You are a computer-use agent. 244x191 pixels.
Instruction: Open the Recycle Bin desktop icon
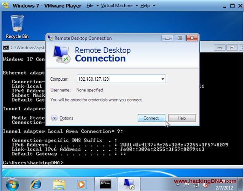(x=17, y=26)
